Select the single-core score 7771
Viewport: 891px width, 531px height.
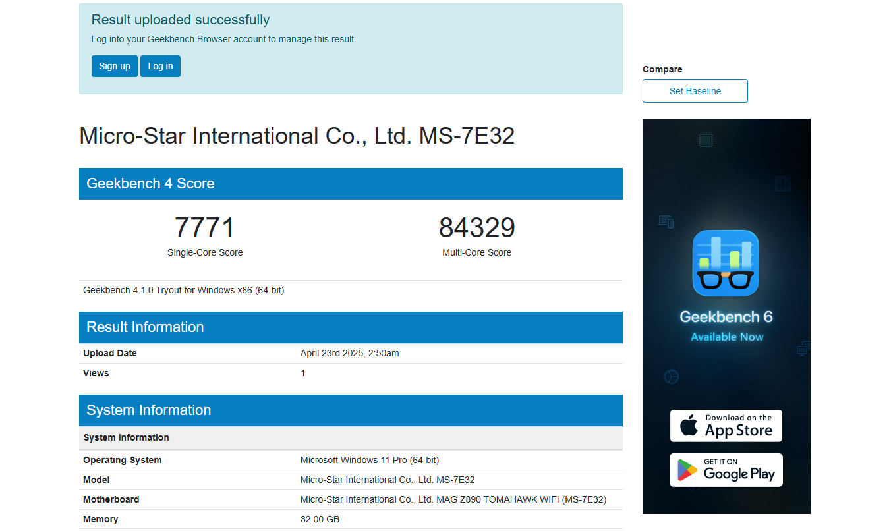[205, 228]
